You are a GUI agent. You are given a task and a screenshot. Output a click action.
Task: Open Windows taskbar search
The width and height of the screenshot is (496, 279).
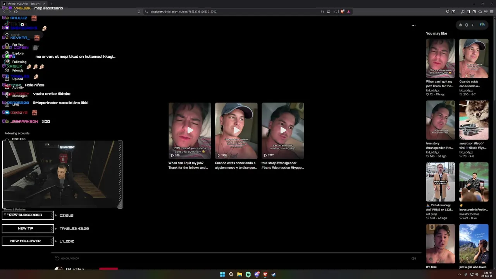(231, 274)
